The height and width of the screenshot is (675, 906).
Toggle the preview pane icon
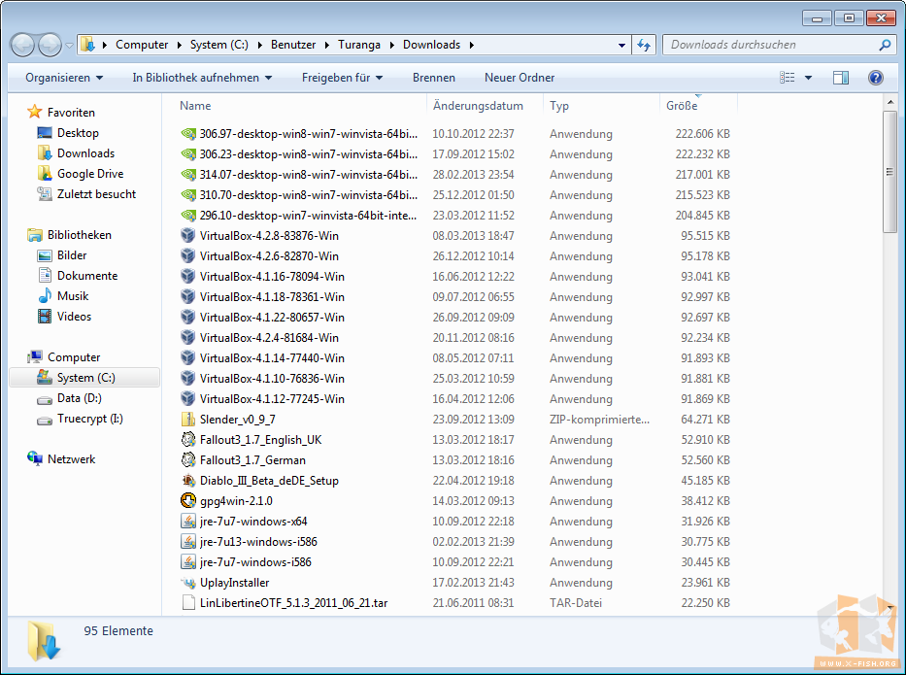[841, 78]
